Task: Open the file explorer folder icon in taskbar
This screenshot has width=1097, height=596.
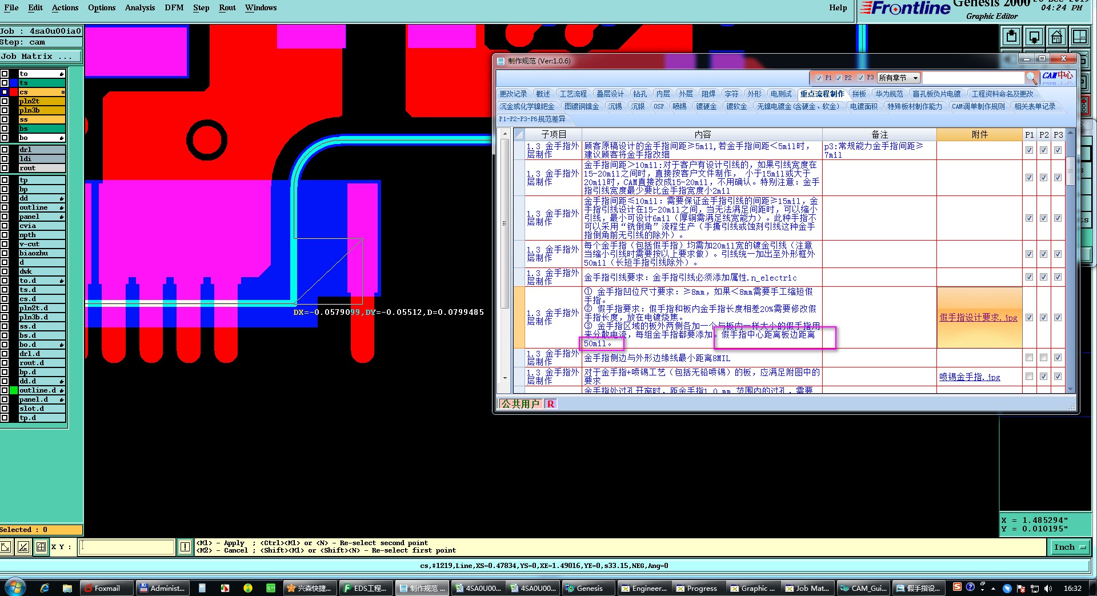Action: click(67, 588)
